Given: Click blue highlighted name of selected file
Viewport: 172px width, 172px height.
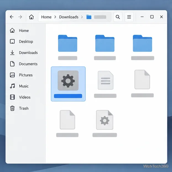Looking at the screenshot, I should tap(68, 96).
